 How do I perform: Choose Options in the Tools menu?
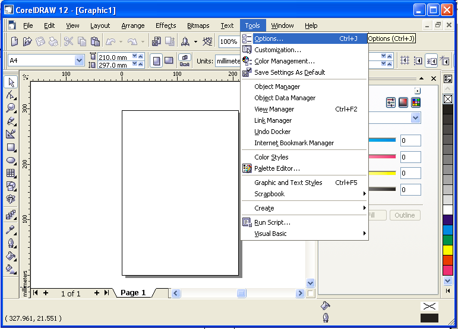[304, 39]
